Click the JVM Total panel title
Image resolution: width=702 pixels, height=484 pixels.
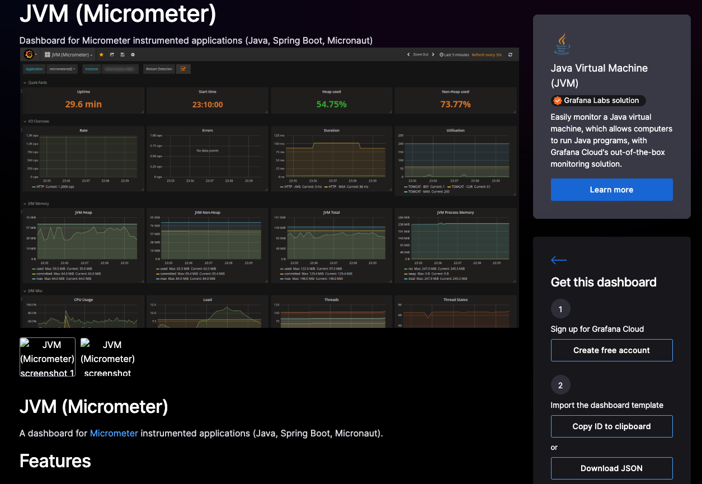pyautogui.click(x=332, y=213)
